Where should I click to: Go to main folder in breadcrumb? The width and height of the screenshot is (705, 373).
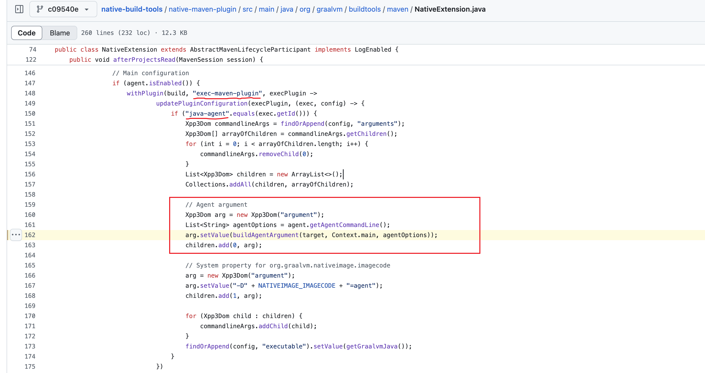(266, 9)
